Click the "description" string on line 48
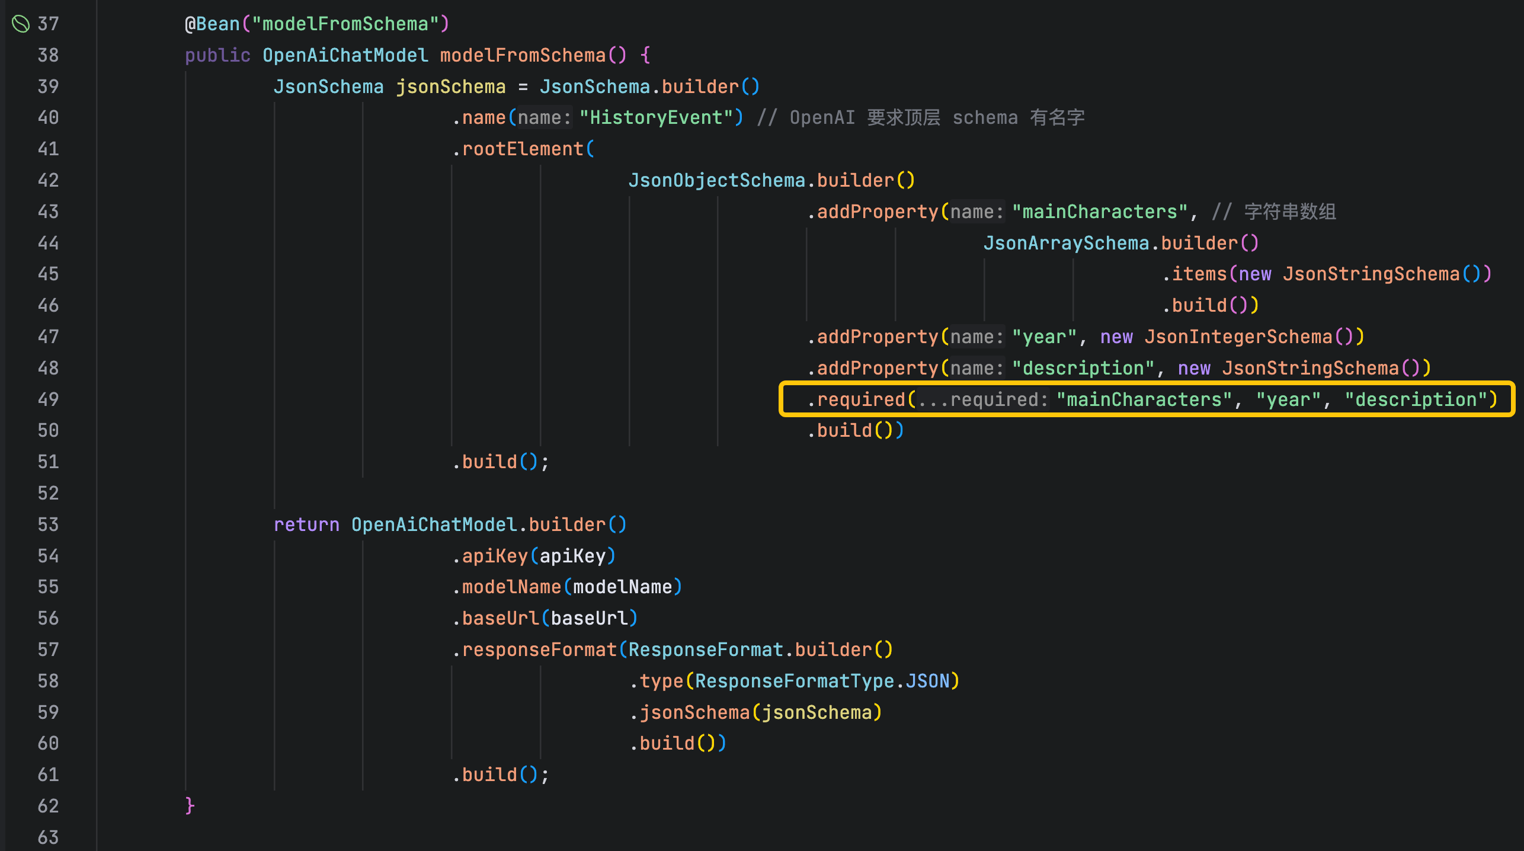Image resolution: width=1524 pixels, height=851 pixels. tap(1083, 368)
